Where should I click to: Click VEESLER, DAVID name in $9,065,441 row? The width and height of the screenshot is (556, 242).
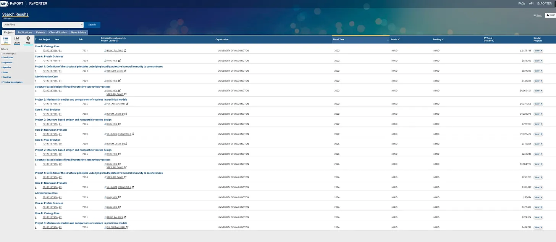[115, 94]
